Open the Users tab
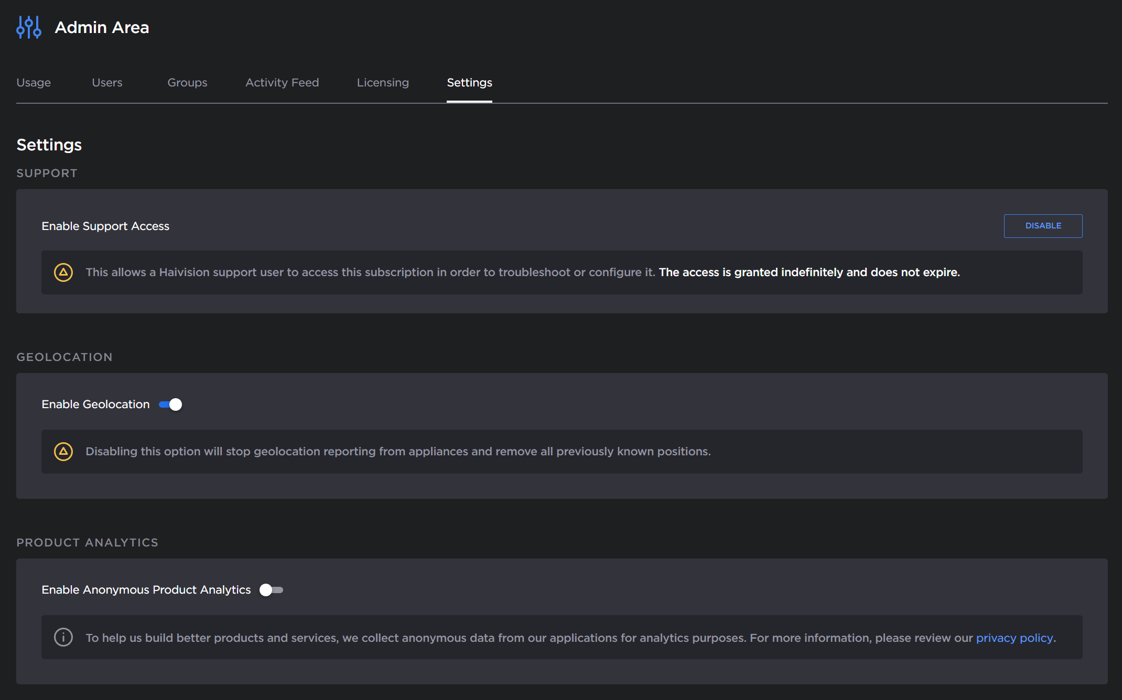This screenshot has height=700, width=1122. tap(107, 82)
